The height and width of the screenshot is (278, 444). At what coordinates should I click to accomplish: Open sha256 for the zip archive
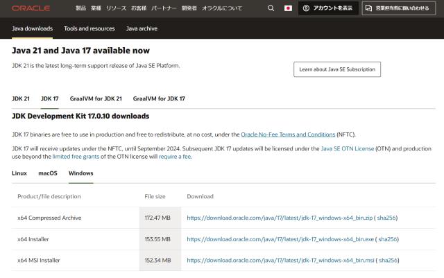386,218
